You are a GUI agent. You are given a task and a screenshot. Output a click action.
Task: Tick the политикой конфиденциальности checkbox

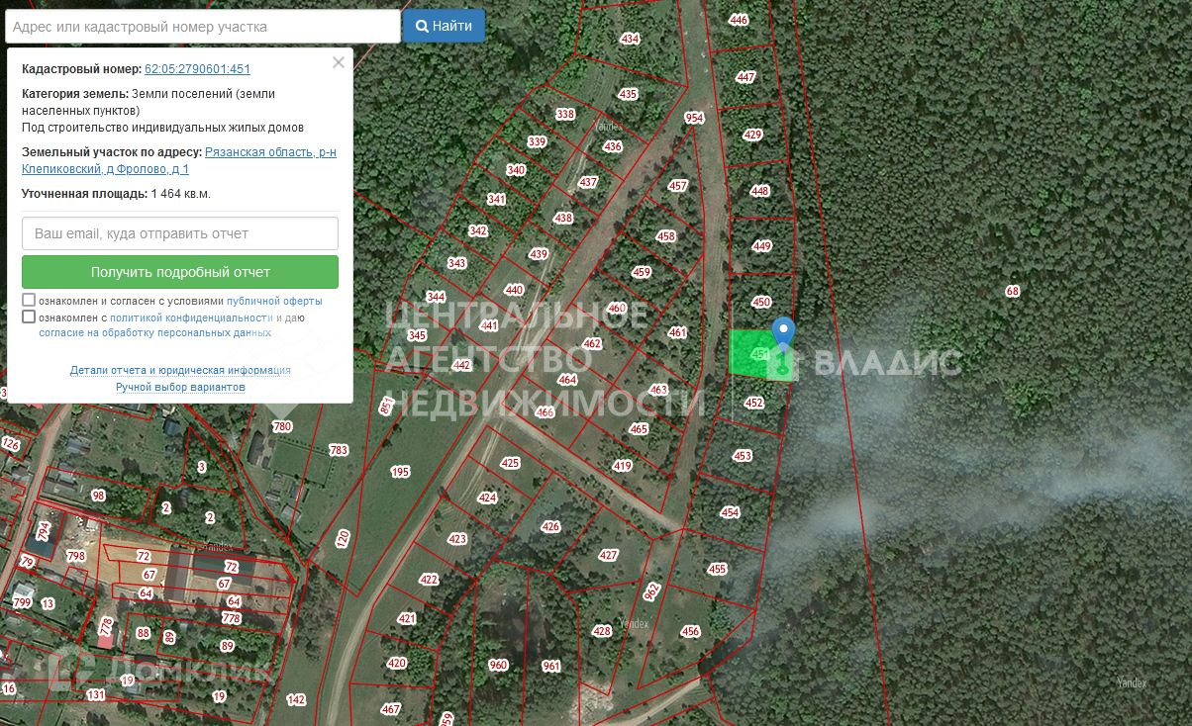[x=29, y=318]
